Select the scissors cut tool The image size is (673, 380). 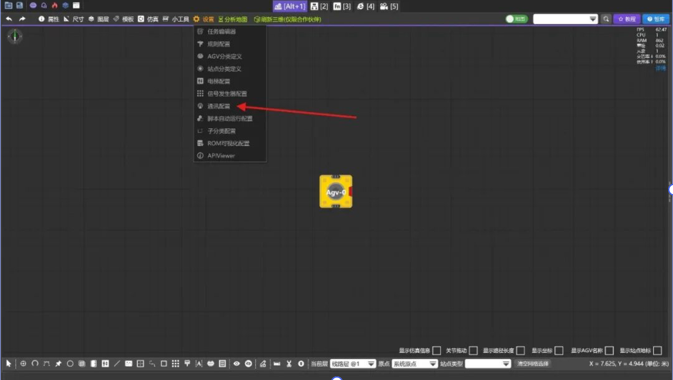click(x=289, y=364)
